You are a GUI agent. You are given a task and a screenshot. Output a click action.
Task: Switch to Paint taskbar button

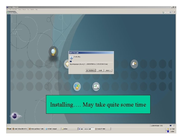(x=103, y=129)
